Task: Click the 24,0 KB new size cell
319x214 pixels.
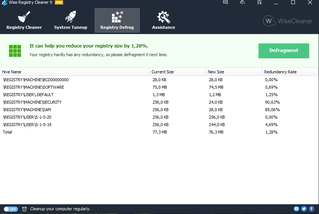Action: pyautogui.click(x=216, y=103)
